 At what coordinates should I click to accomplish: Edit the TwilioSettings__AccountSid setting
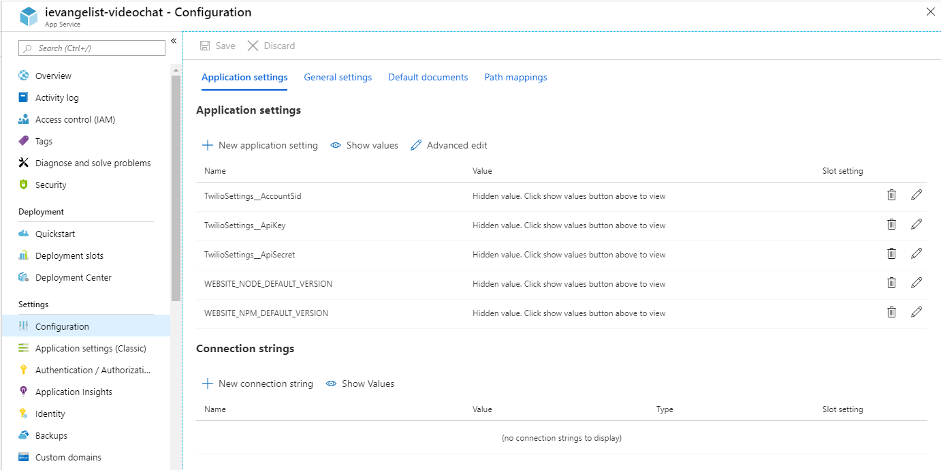pos(916,195)
